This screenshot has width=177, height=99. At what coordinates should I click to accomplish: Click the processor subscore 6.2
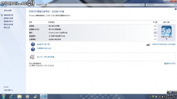click(x=155, y=26)
